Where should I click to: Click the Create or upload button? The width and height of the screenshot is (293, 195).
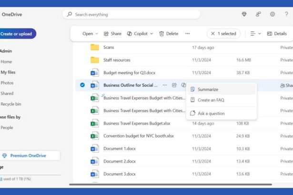[x=17, y=34]
